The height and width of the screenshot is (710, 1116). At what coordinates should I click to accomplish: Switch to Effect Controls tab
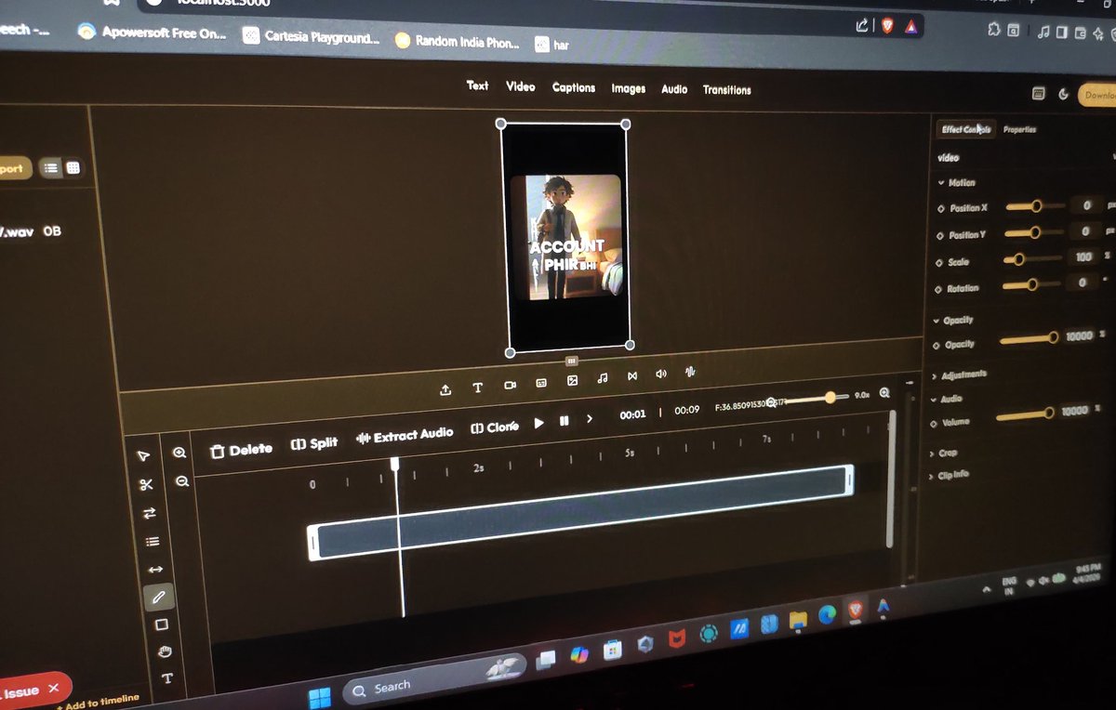tap(965, 129)
